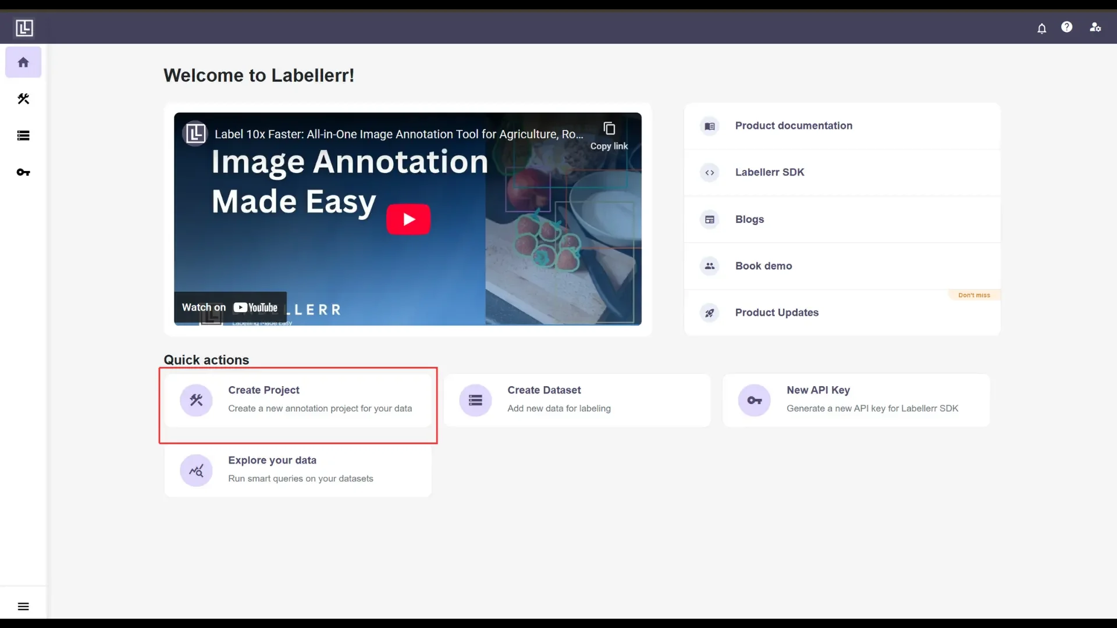Image resolution: width=1117 pixels, height=628 pixels.
Task: Click the 'Don't miss' badge on Product Updates
Action: pyautogui.click(x=974, y=295)
